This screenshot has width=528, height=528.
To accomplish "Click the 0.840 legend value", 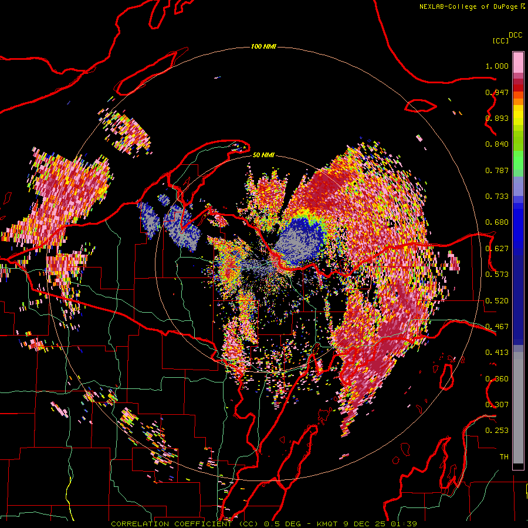I will [497, 144].
